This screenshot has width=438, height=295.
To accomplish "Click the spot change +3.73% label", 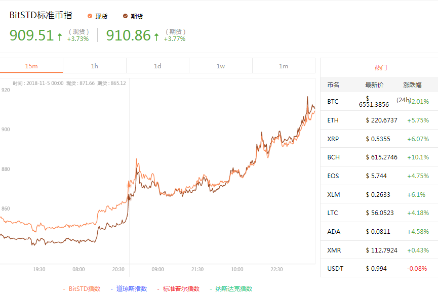I will 78,39.
